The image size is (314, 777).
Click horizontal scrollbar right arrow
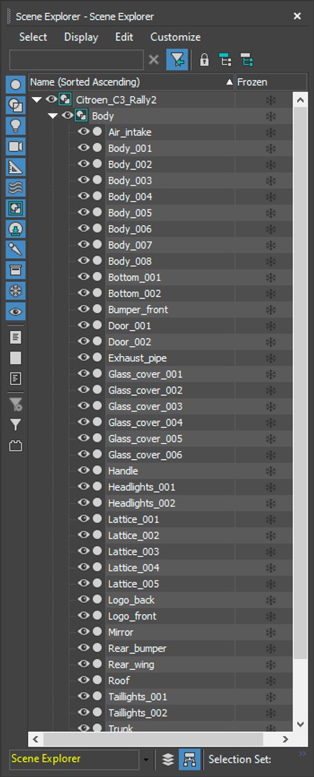point(285,739)
